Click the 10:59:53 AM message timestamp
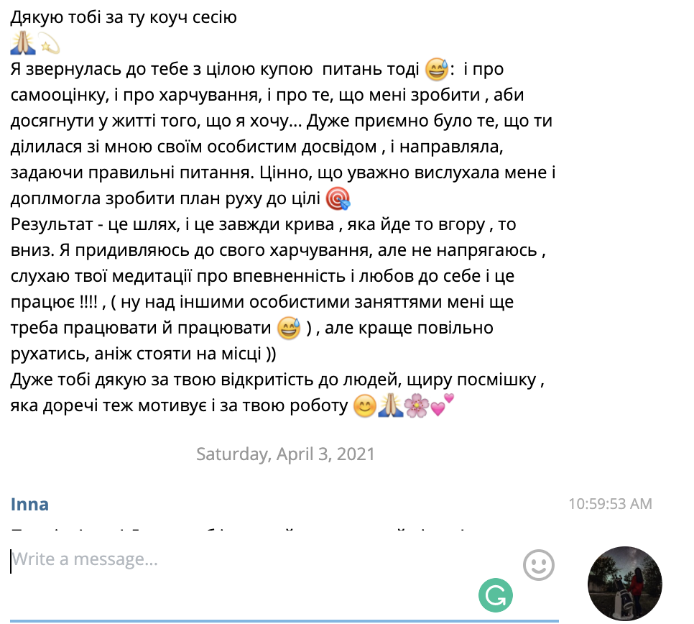The image size is (694, 624). (x=610, y=503)
